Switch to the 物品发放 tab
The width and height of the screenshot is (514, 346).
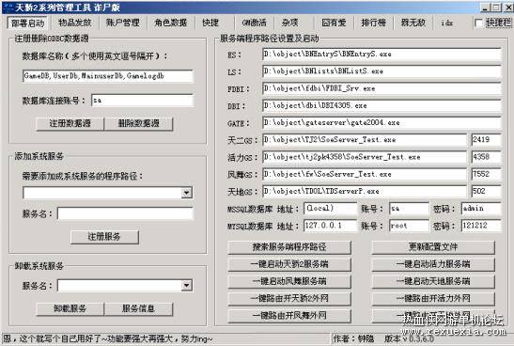pos(75,23)
